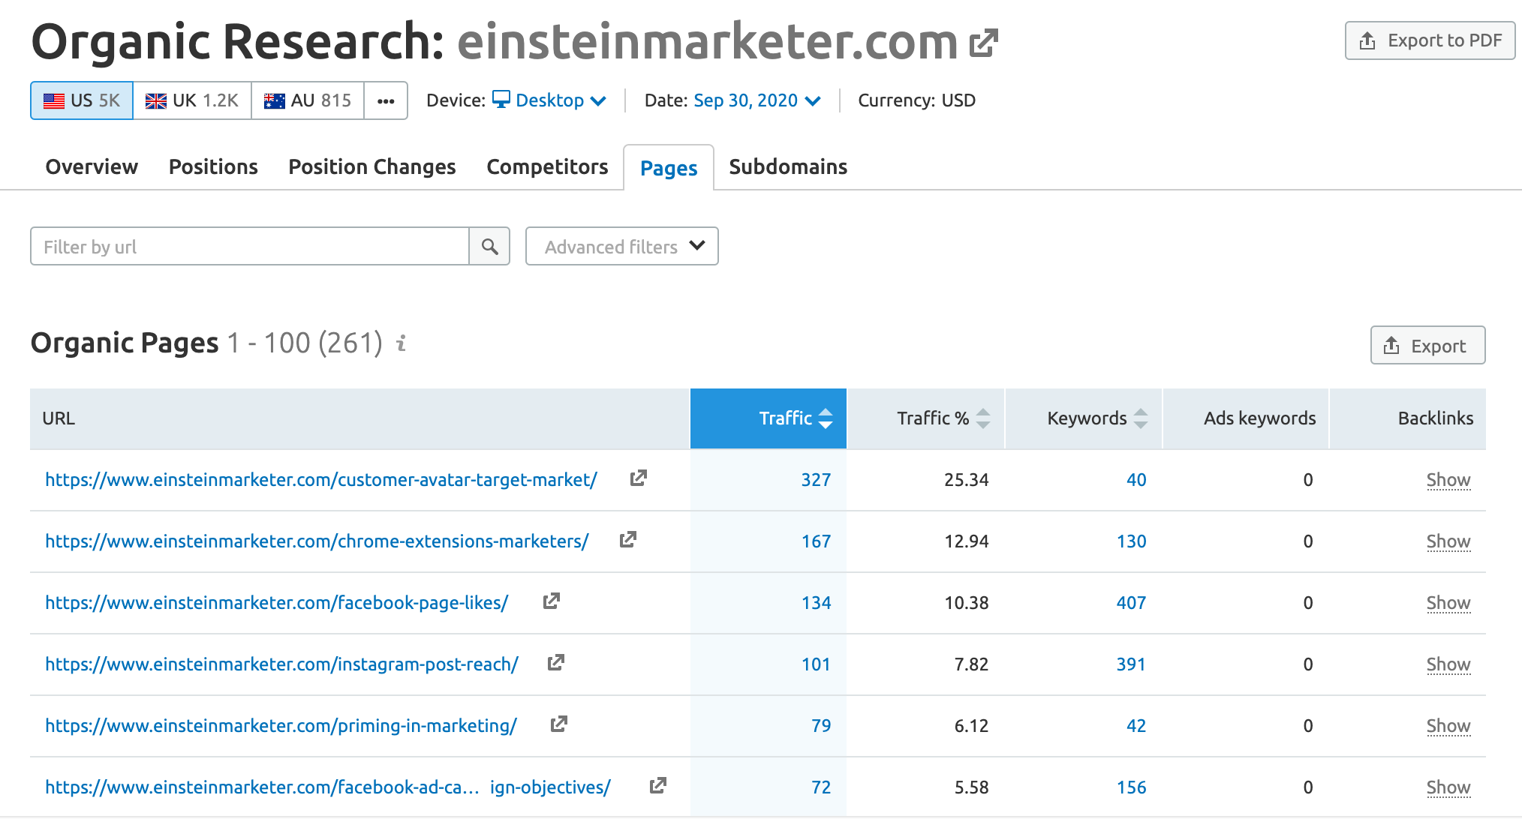
Task: Expand the Advanced filters dropdown
Action: click(622, 246)
